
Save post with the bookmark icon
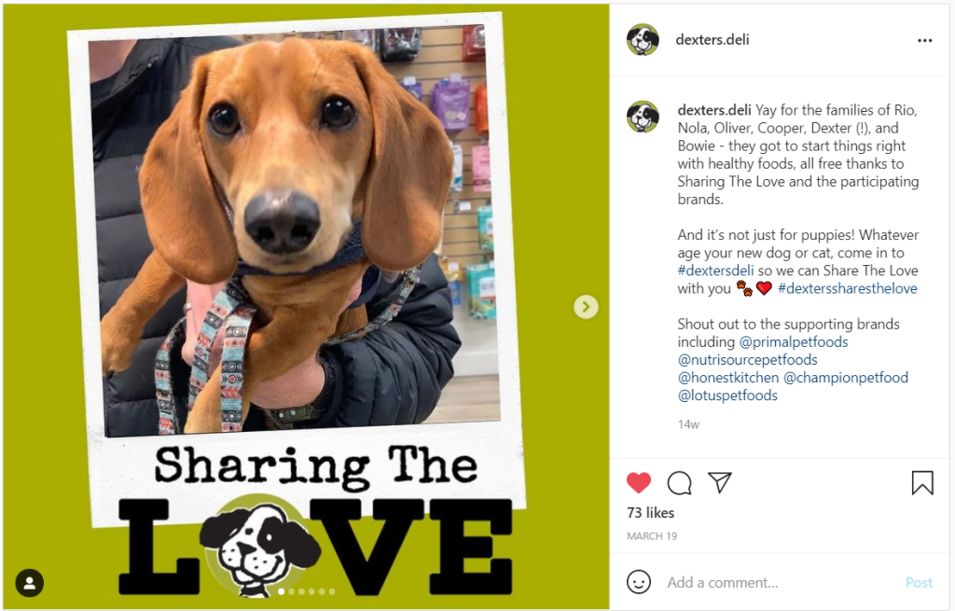922,482
